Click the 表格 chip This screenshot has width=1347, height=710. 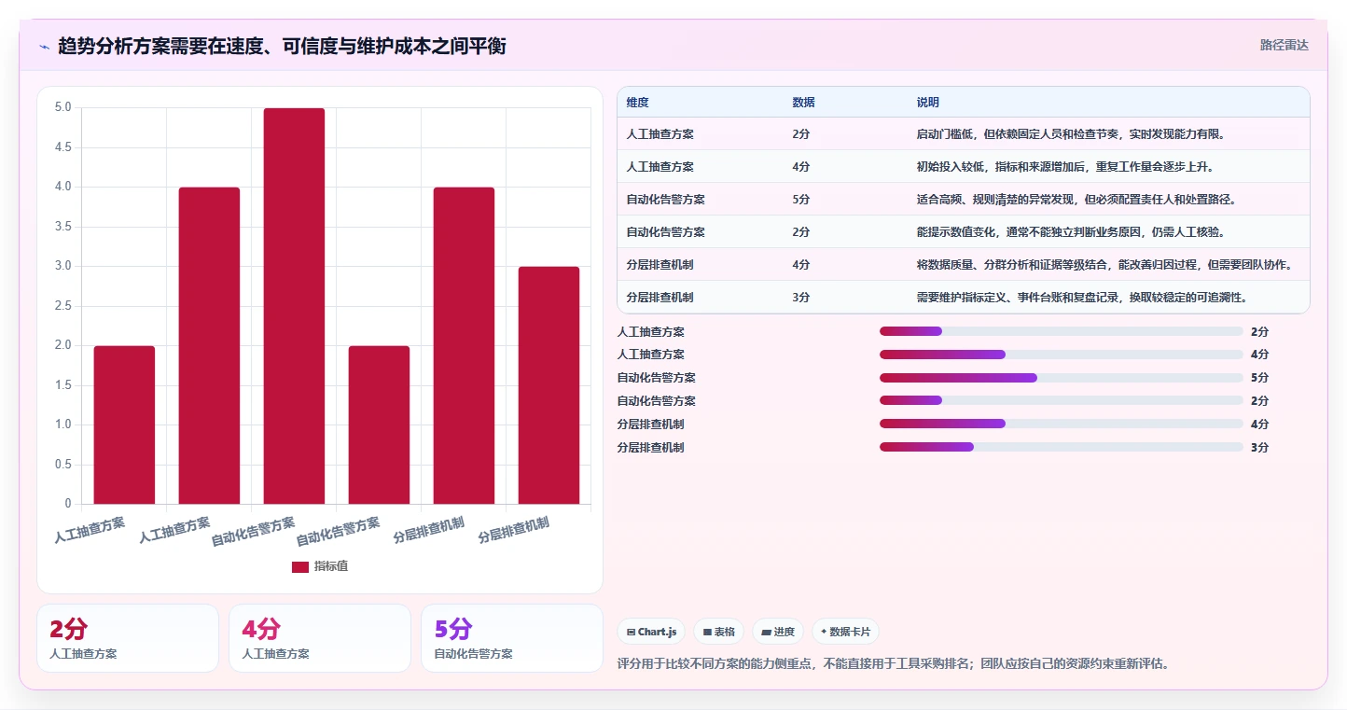click(719, 632)
